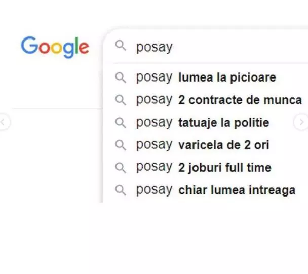Select suggestion 'posay varicela de 2 ori'
The width and height of the screenshot is (308, 274).
click(203, 145)
